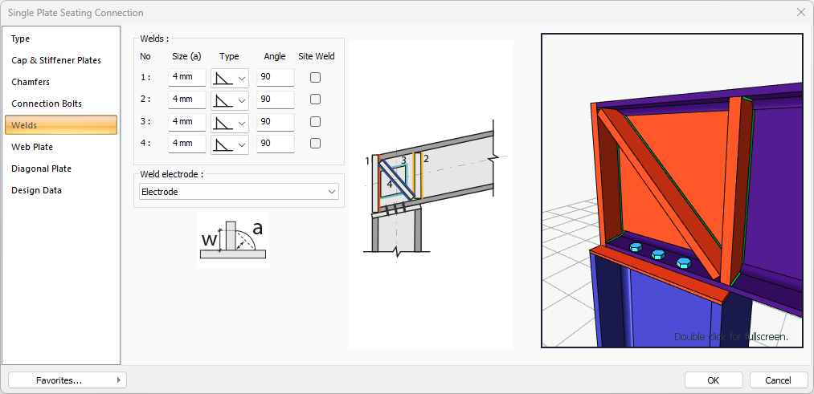The height and width of the screenshot is (394, 814).
Task: Focus the Size field for weld 3
Action: click(187, 121)
